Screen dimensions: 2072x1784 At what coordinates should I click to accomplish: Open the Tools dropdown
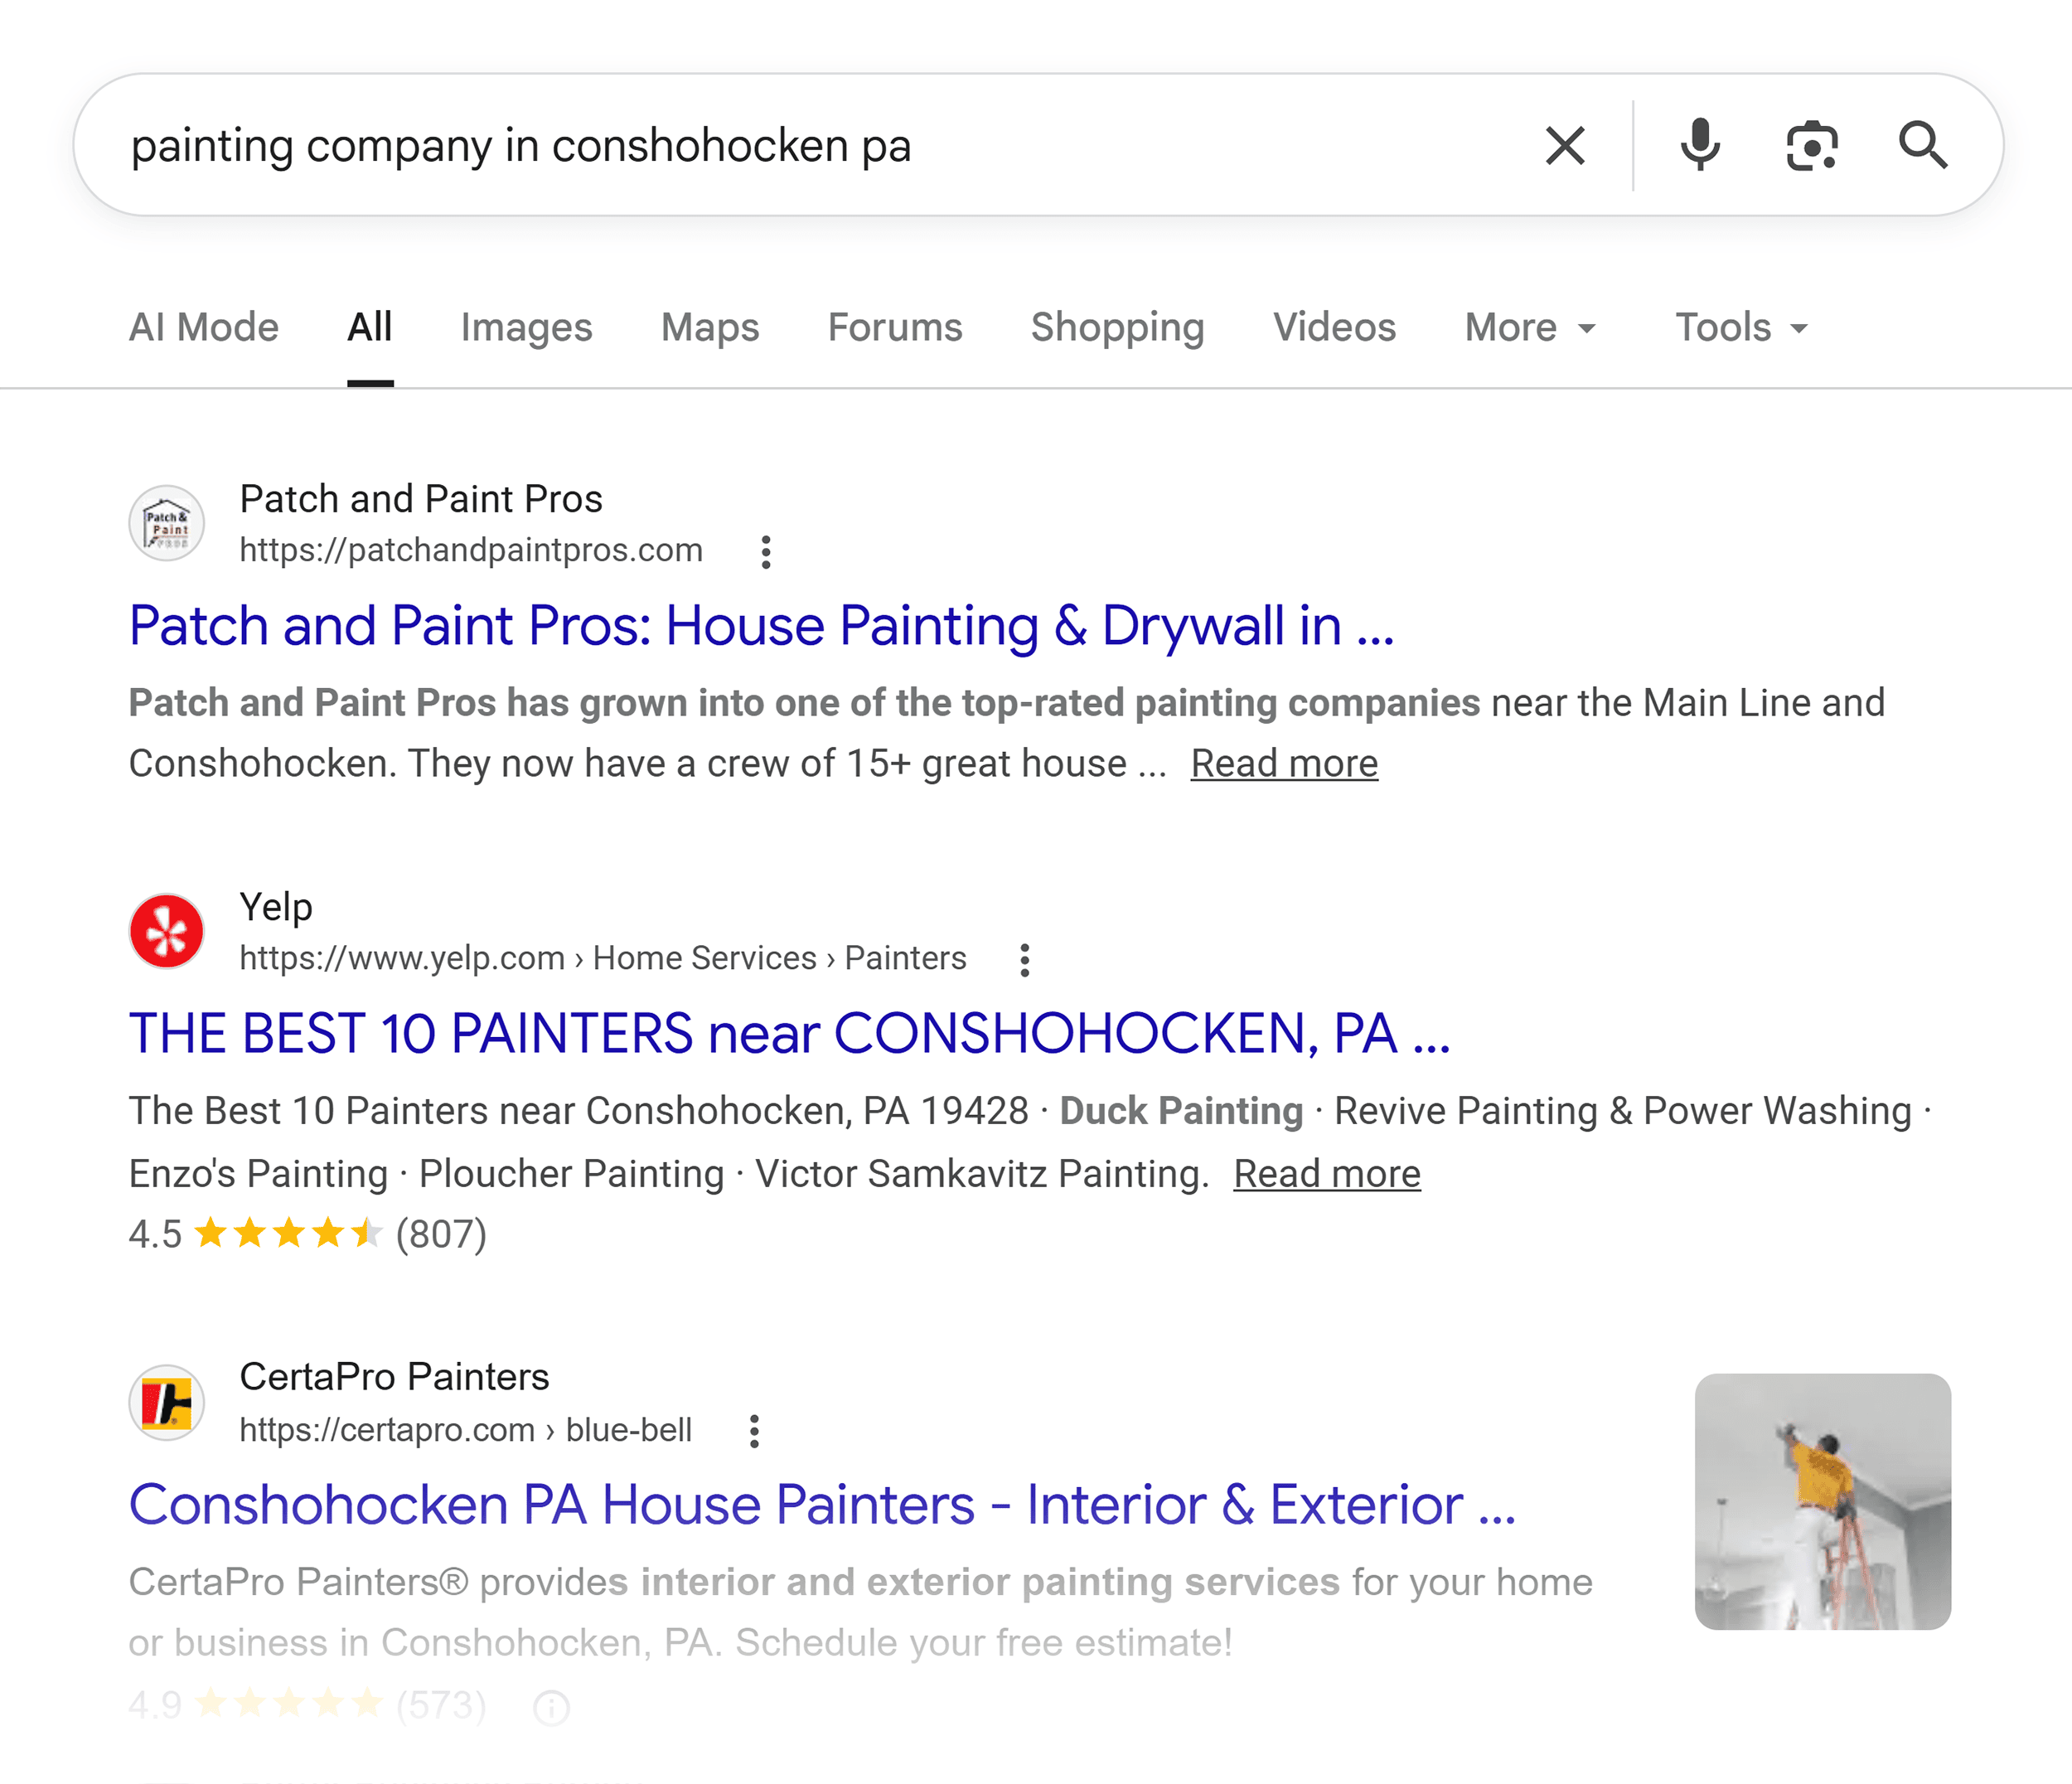pyautogui.click(x=1742, y=327)
